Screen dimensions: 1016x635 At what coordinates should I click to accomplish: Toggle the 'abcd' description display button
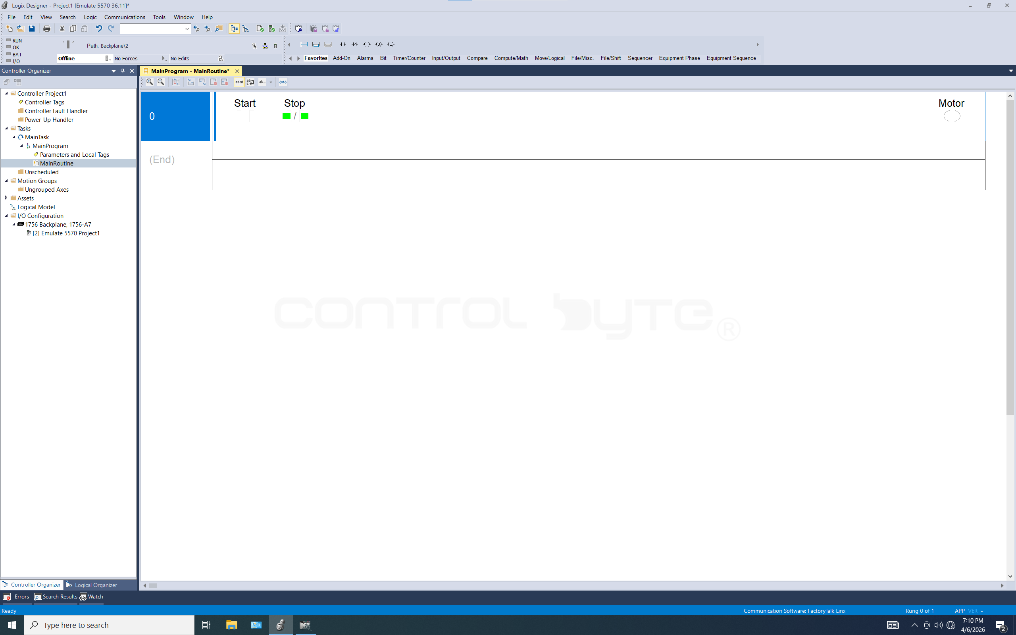[239, 82]
